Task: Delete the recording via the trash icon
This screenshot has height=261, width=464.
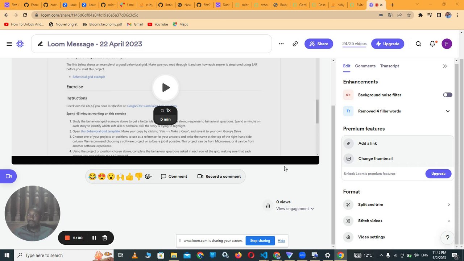Action: (x=105, y=238)
